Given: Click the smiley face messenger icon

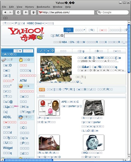Looking at the screenshot, I should click(21, 86).
